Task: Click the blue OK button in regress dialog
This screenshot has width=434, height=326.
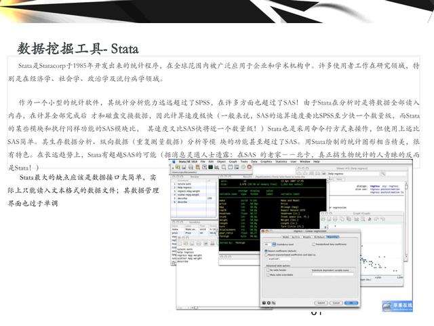Action: coord(351,303)
